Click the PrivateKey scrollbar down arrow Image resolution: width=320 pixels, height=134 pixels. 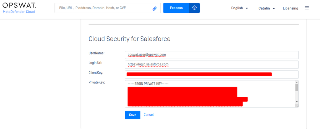pos(297,102)
